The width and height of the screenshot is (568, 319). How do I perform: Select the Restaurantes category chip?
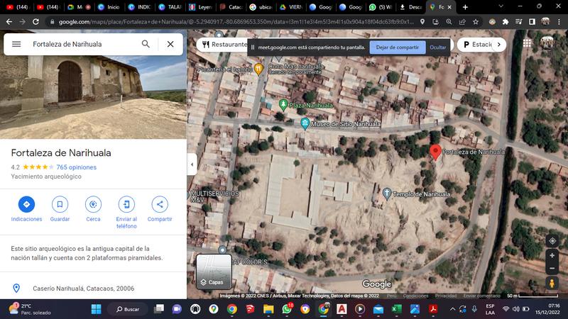(x=224, y=45)
